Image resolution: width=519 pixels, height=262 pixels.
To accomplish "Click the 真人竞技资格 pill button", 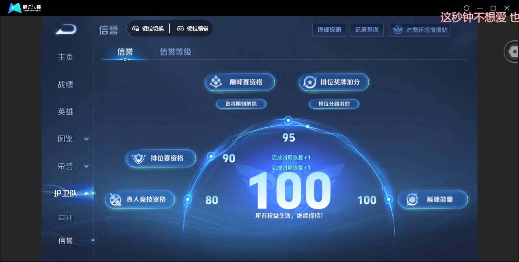I will coord(140,200).
